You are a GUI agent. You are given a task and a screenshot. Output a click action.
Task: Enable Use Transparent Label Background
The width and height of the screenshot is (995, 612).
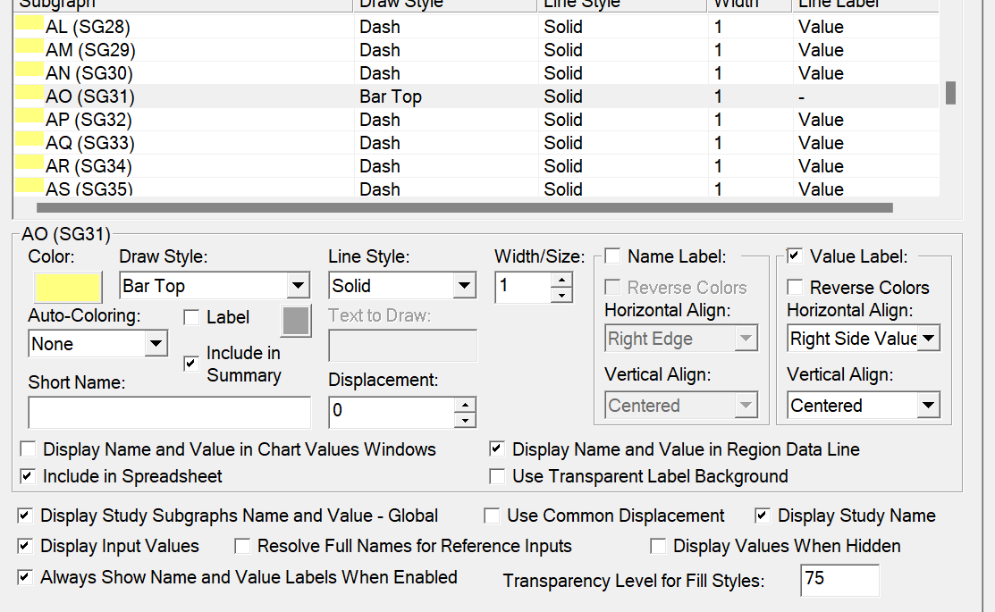click(497, 476)
